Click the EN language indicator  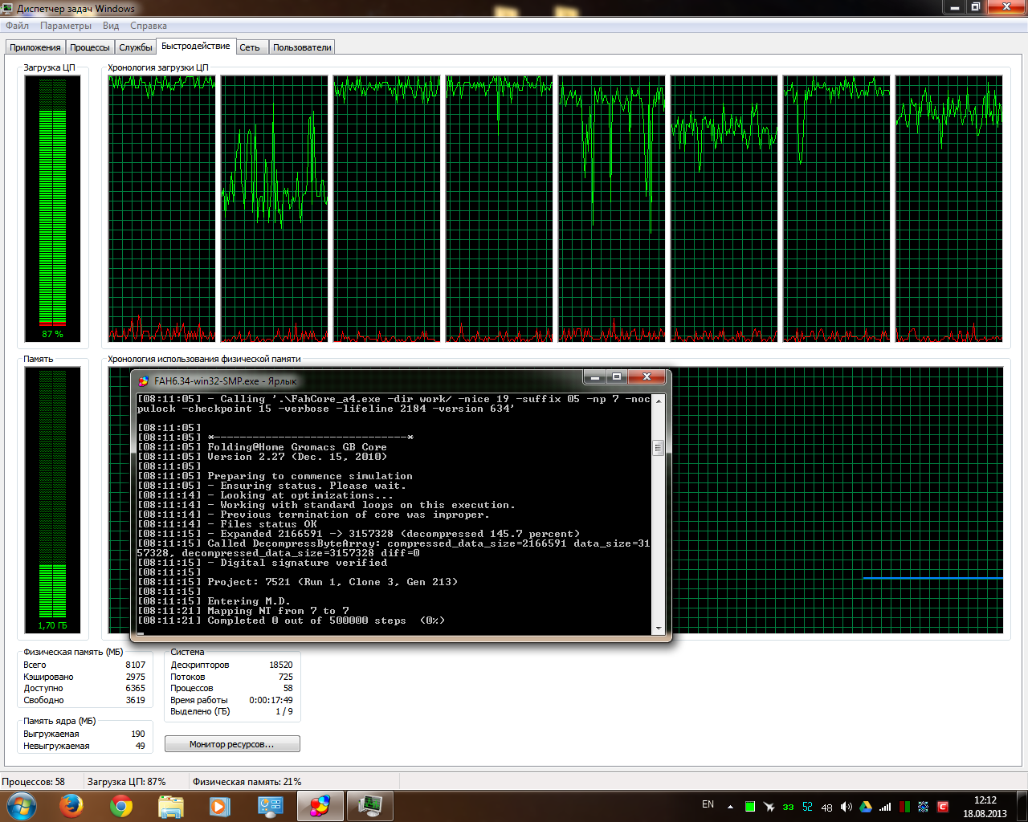[708, 804]
